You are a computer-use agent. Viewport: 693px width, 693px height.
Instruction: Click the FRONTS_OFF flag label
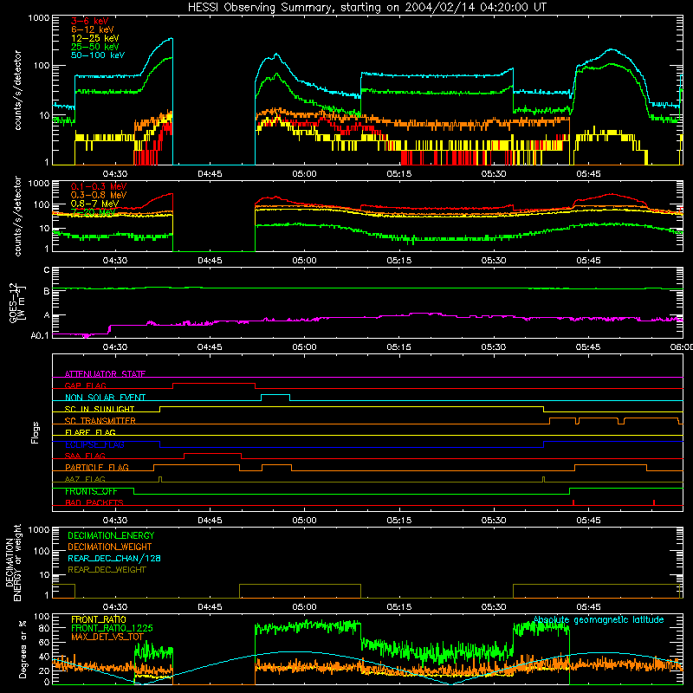click(x=91, y=491)
